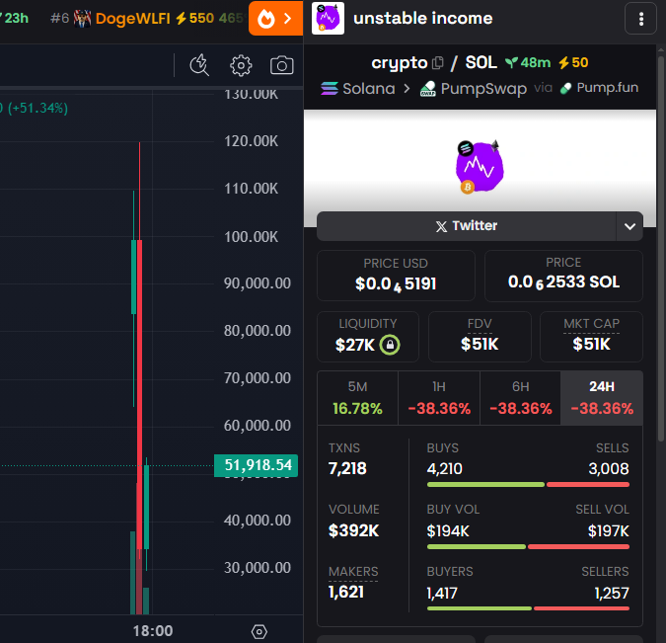The height and width of the screenshot is (643, 666).
Task: Click the boost lightning 50 badge
Action: [573, 63]
